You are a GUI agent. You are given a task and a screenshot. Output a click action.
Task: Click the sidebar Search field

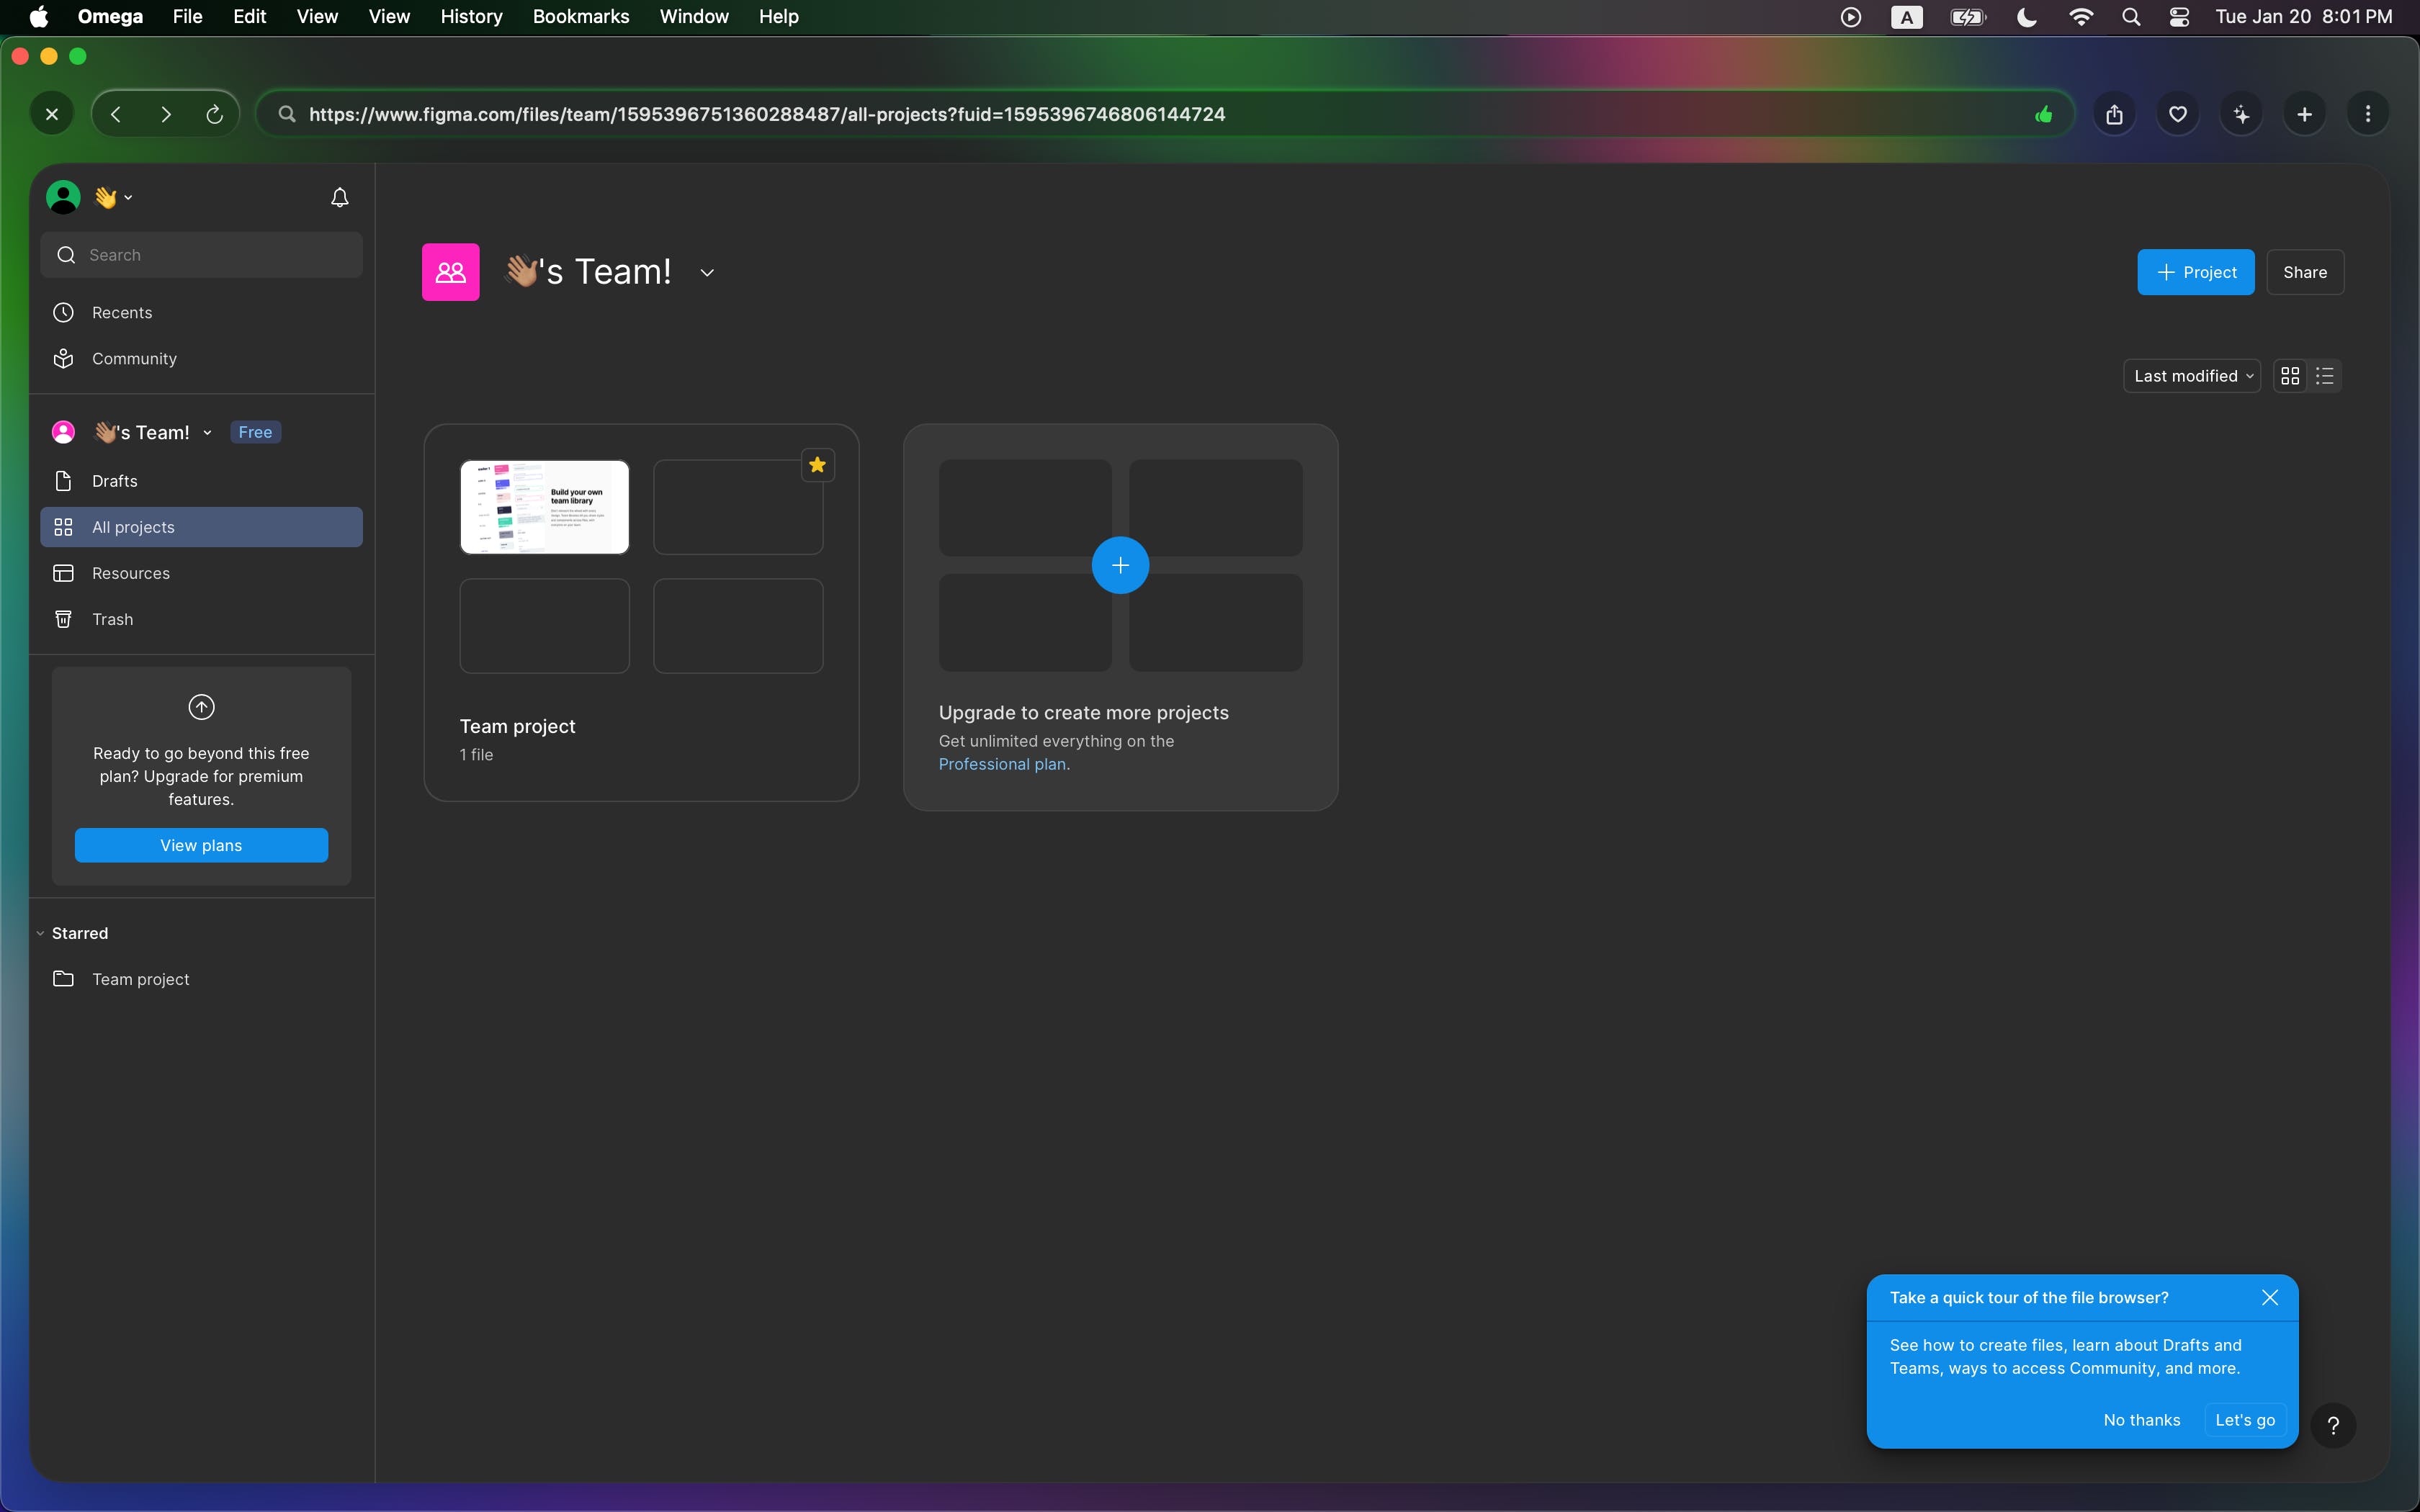(x=202, y=255)
